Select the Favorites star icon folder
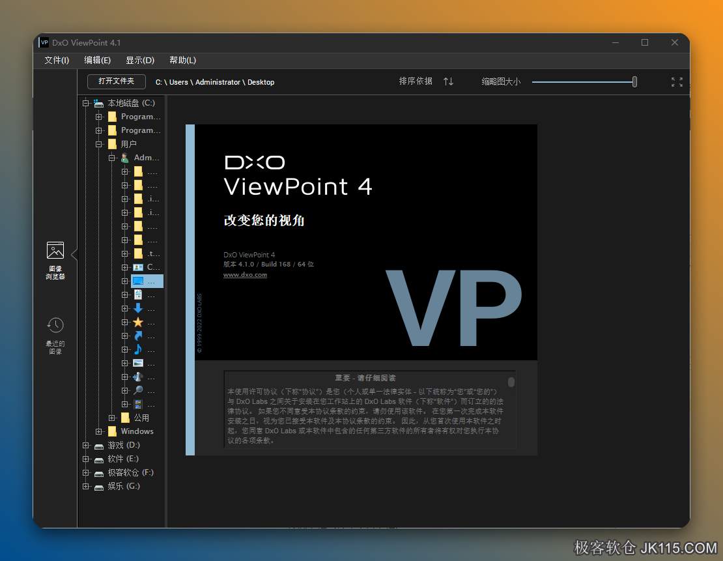The height and width of the screenshot is (561, 723). click(x=138, y=322)
